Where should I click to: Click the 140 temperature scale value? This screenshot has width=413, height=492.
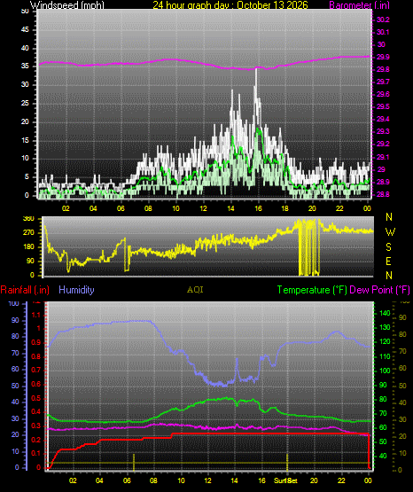385,313
